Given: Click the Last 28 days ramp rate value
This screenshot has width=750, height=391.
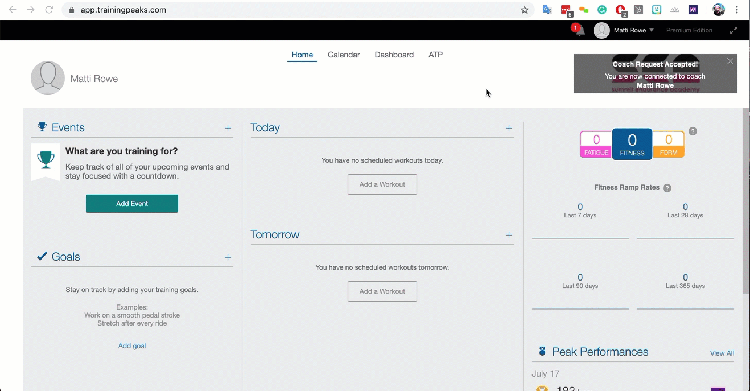Looking at the screenshot, I should tap(685, 207).
